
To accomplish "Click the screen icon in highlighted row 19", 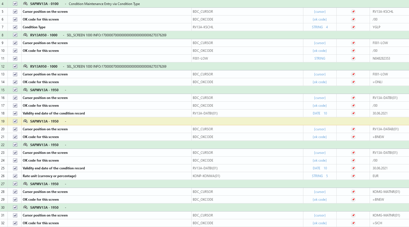I will click(x=25, y=121).
